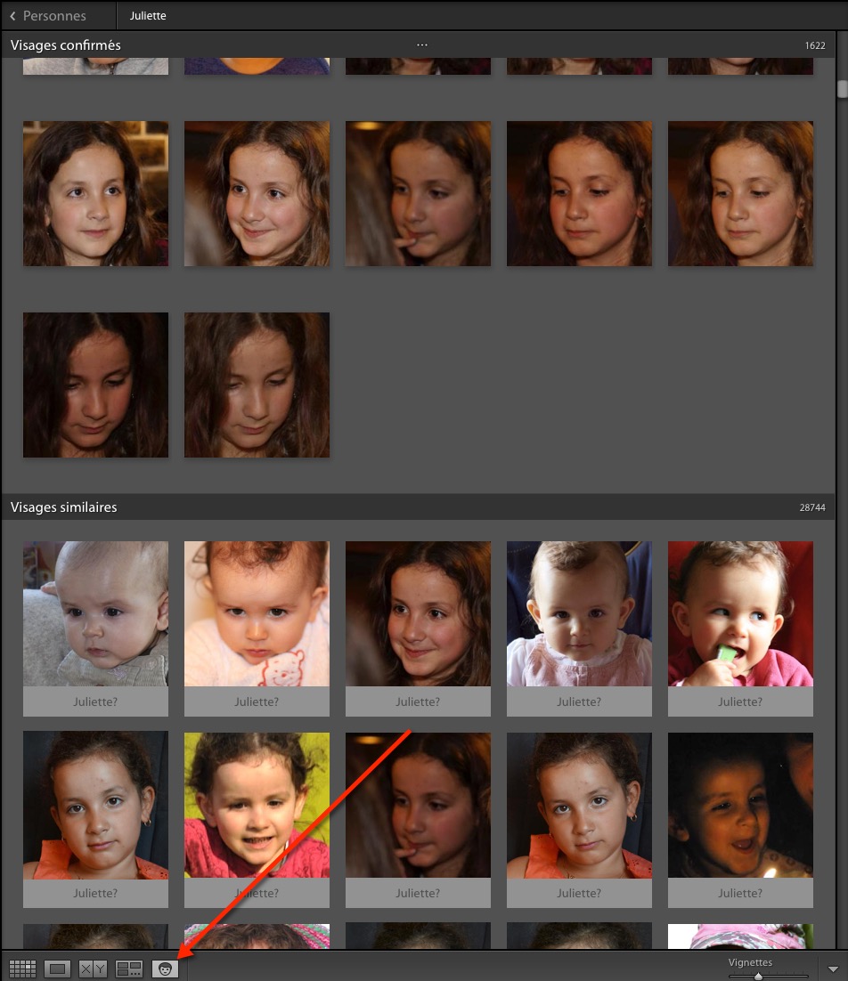Click the Vignettes label
This screenshot has width=848, height=981.
(x=750, y=962)
